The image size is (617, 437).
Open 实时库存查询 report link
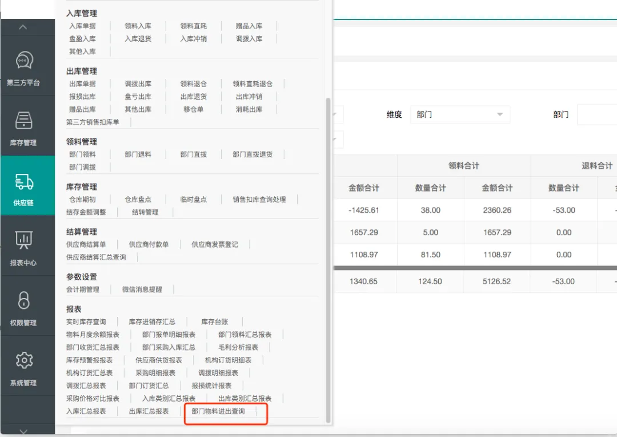(86, 321)
